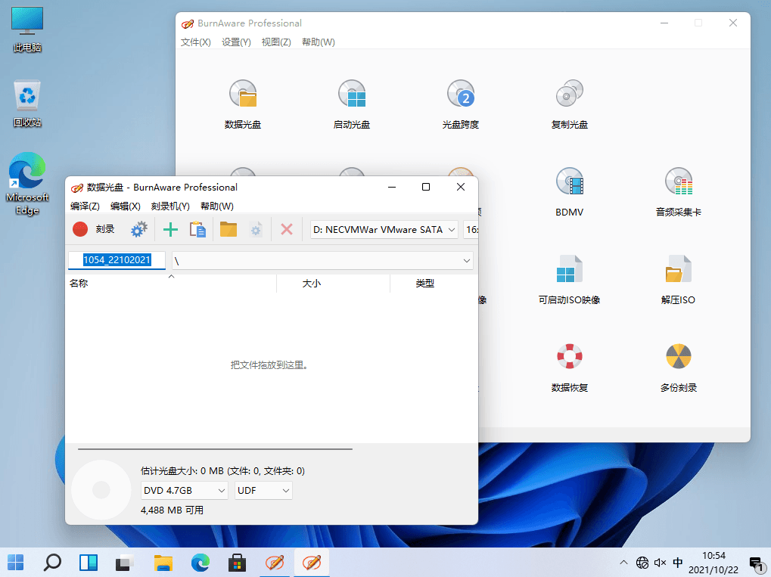Open Microsoft Store from taskbar

pos(237,563)
